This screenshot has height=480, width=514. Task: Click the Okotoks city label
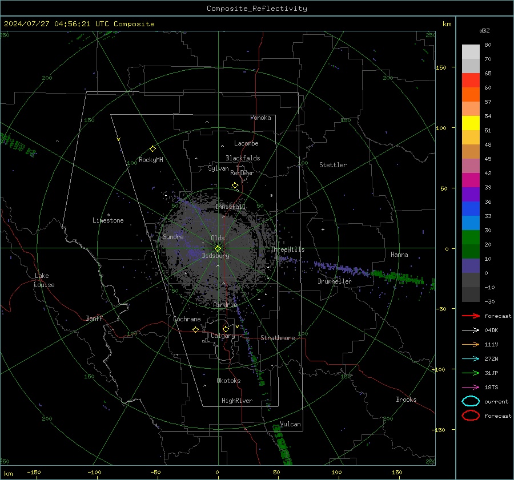[x=228, y=381]
